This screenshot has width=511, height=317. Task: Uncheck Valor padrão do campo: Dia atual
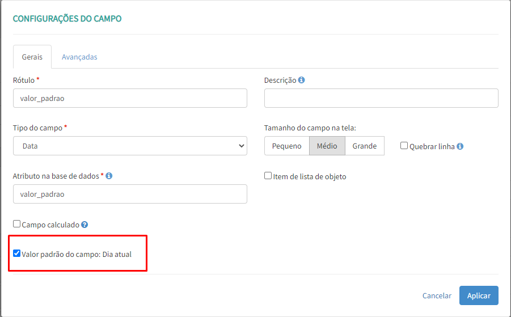(x=16, y=253)
